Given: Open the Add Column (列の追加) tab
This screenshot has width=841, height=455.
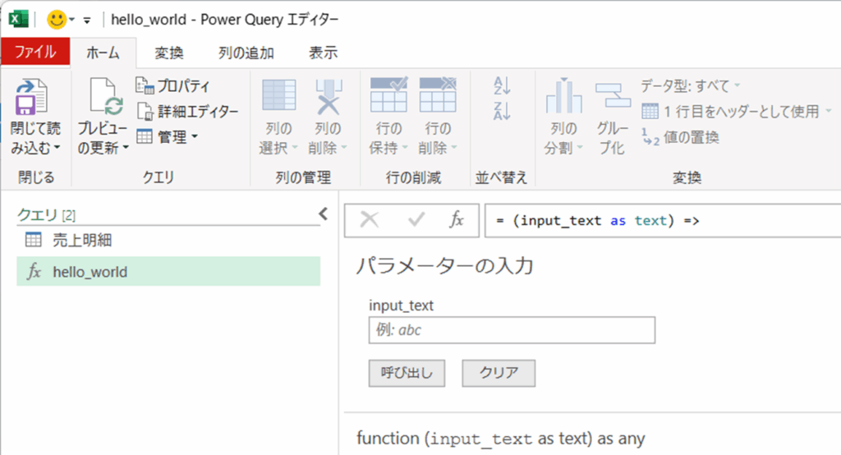Looking at the screenshot, I should (246, 53).
